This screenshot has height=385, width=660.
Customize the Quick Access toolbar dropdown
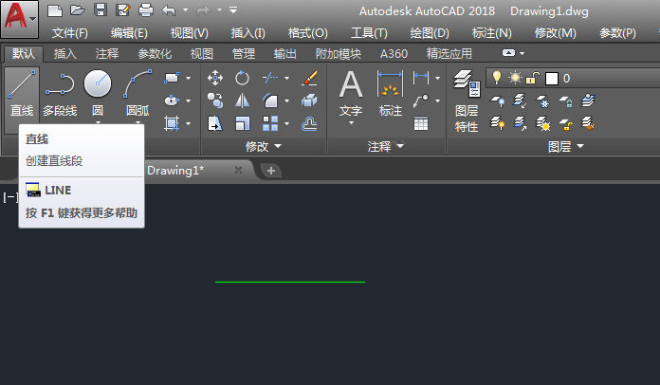[233, 9]
